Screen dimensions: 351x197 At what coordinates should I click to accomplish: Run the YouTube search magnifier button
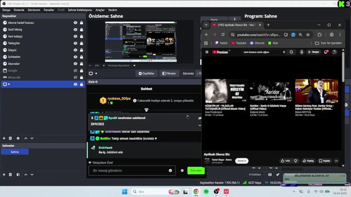[x=291, y=52]
